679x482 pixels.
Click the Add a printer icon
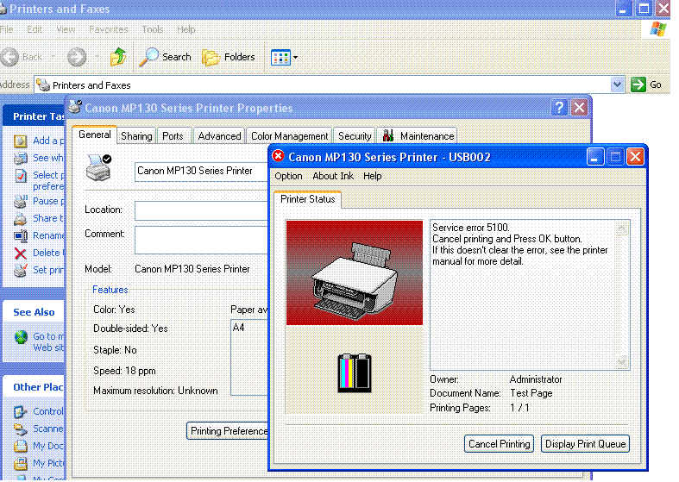click(x=21, y=141)
